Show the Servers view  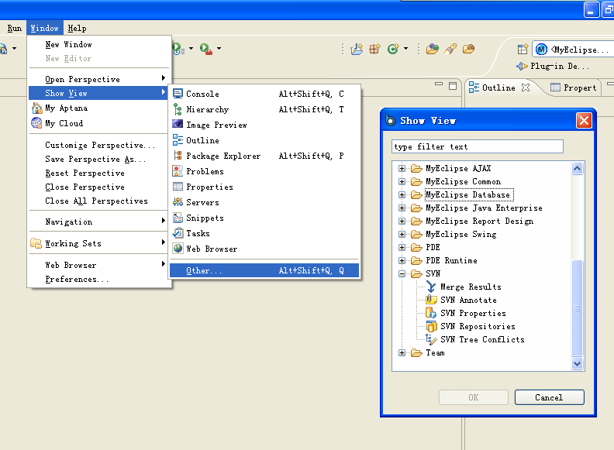264,202
